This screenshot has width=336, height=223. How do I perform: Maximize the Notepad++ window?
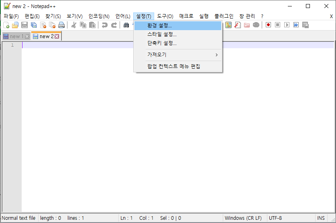pos(308,6)
